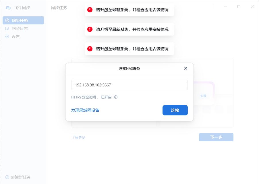Click the first upgrade error notification
The image size is (259, 184).
(129, 10)
